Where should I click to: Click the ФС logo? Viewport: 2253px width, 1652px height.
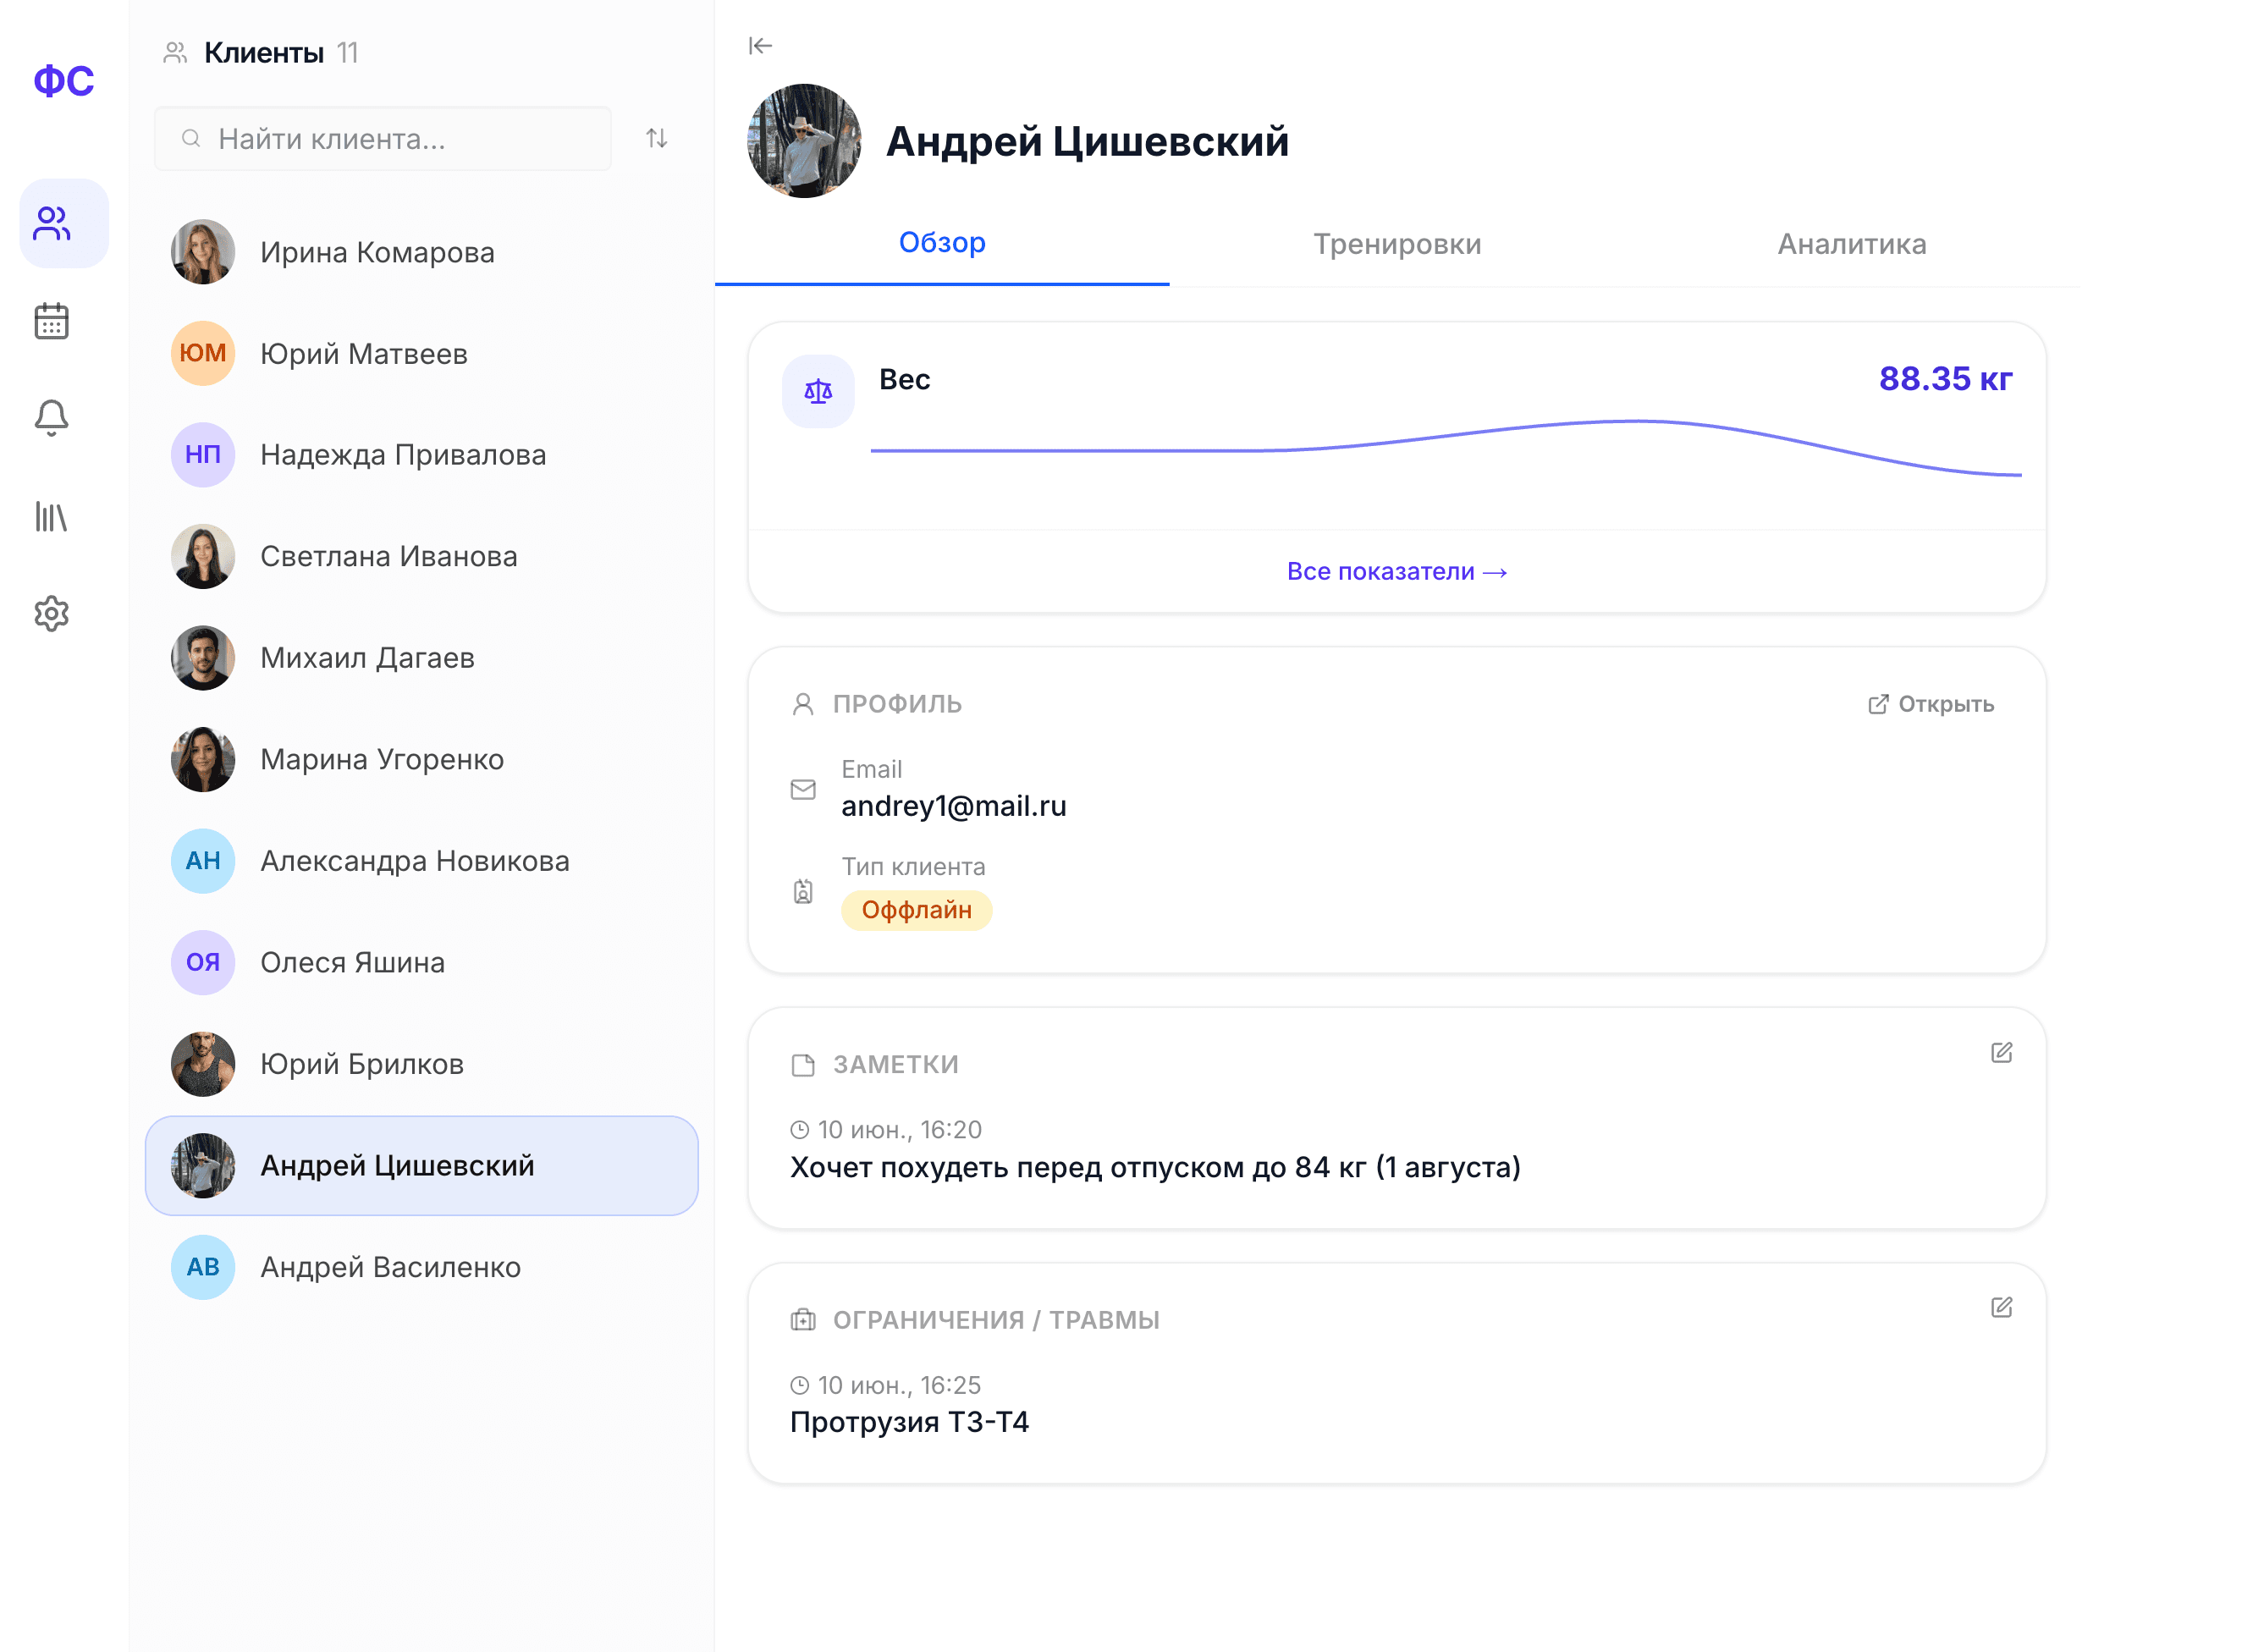[64, 81]
